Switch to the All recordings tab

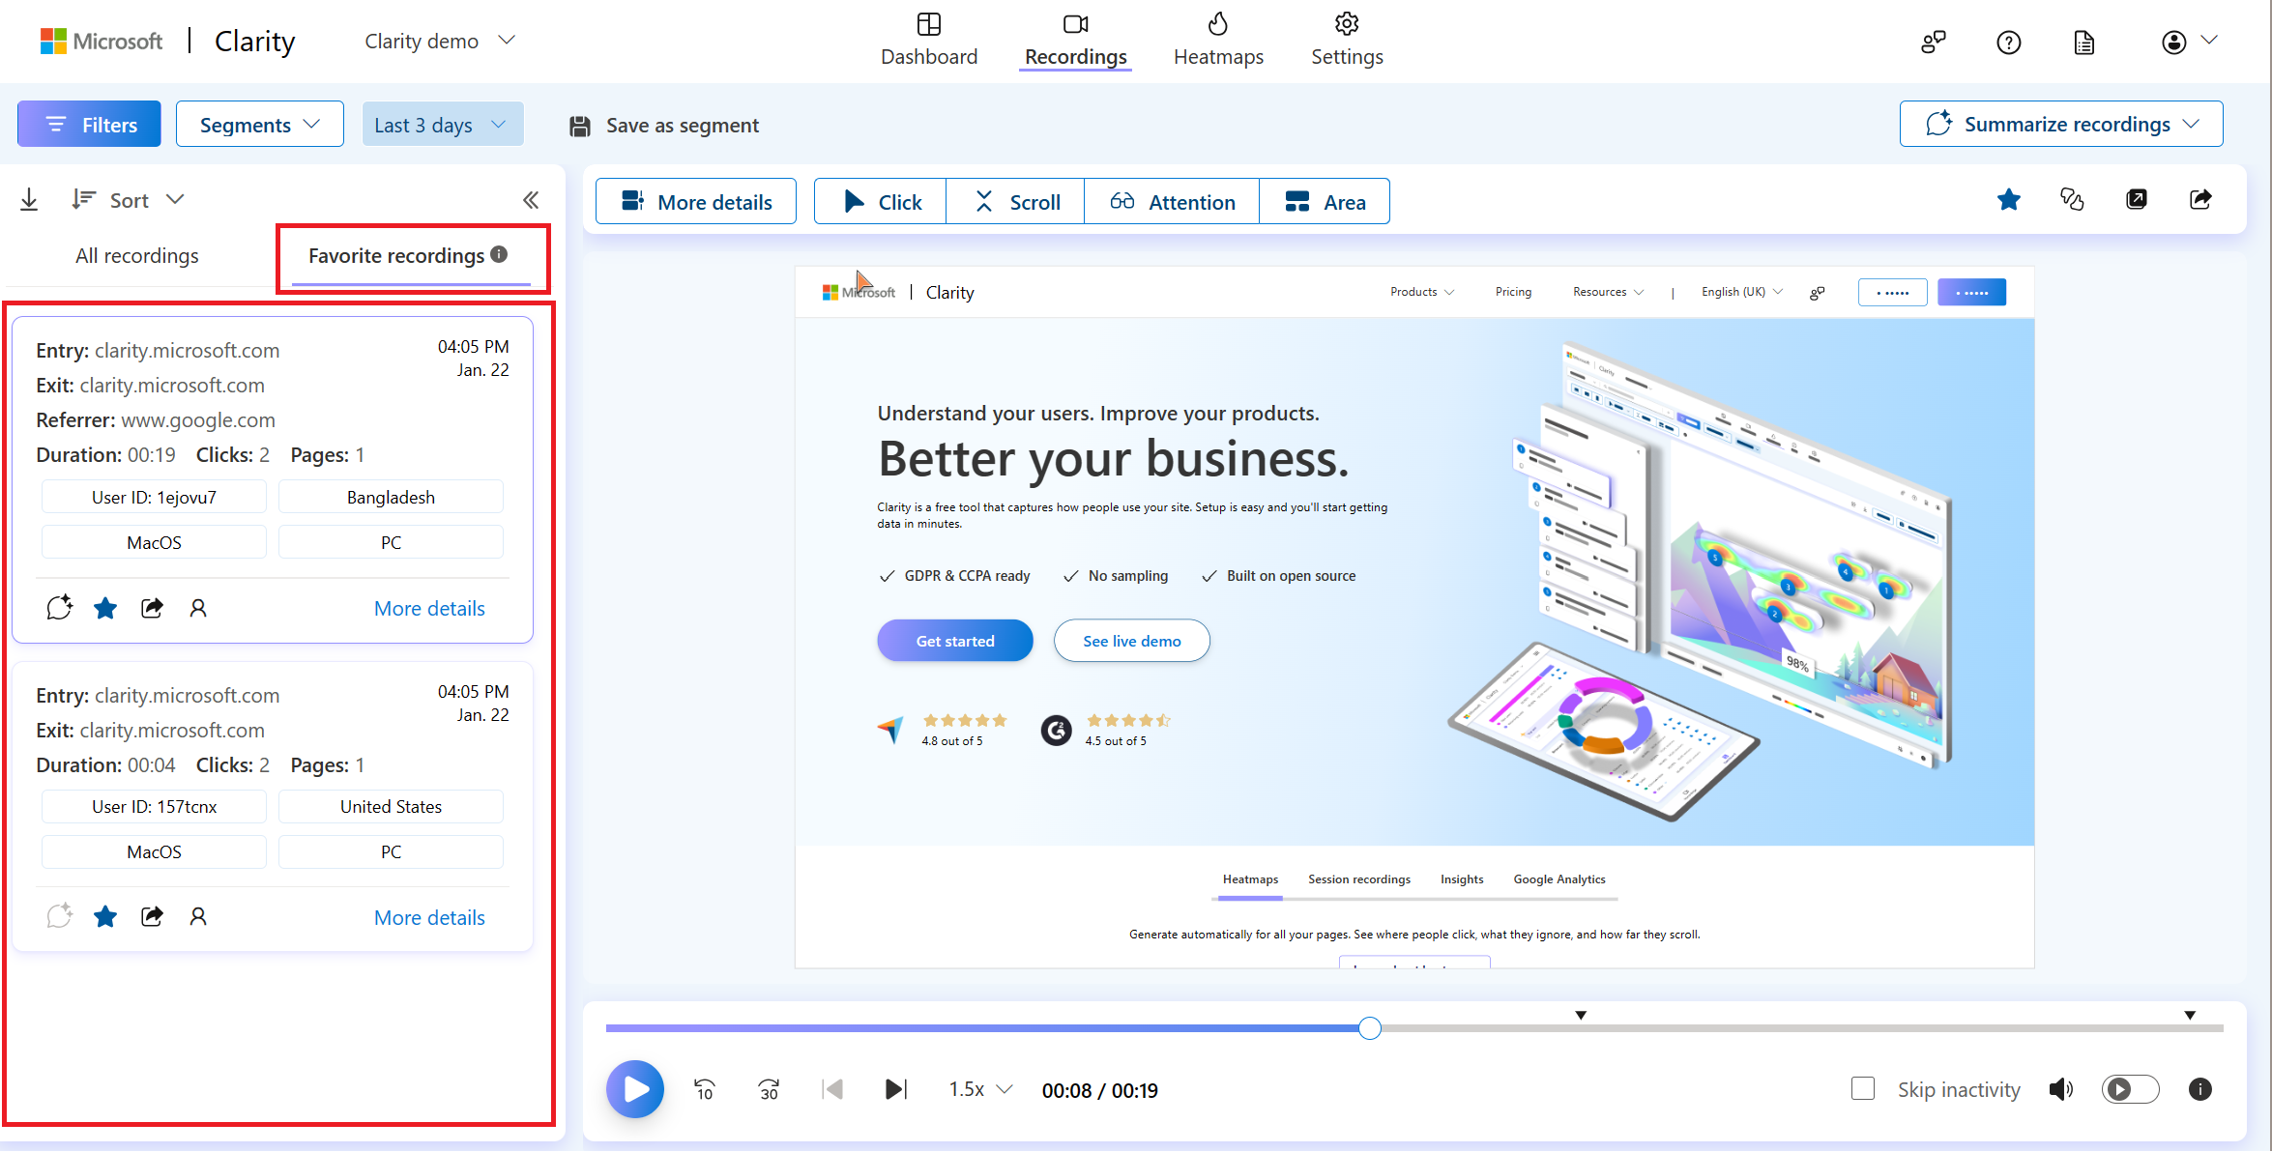137,255
